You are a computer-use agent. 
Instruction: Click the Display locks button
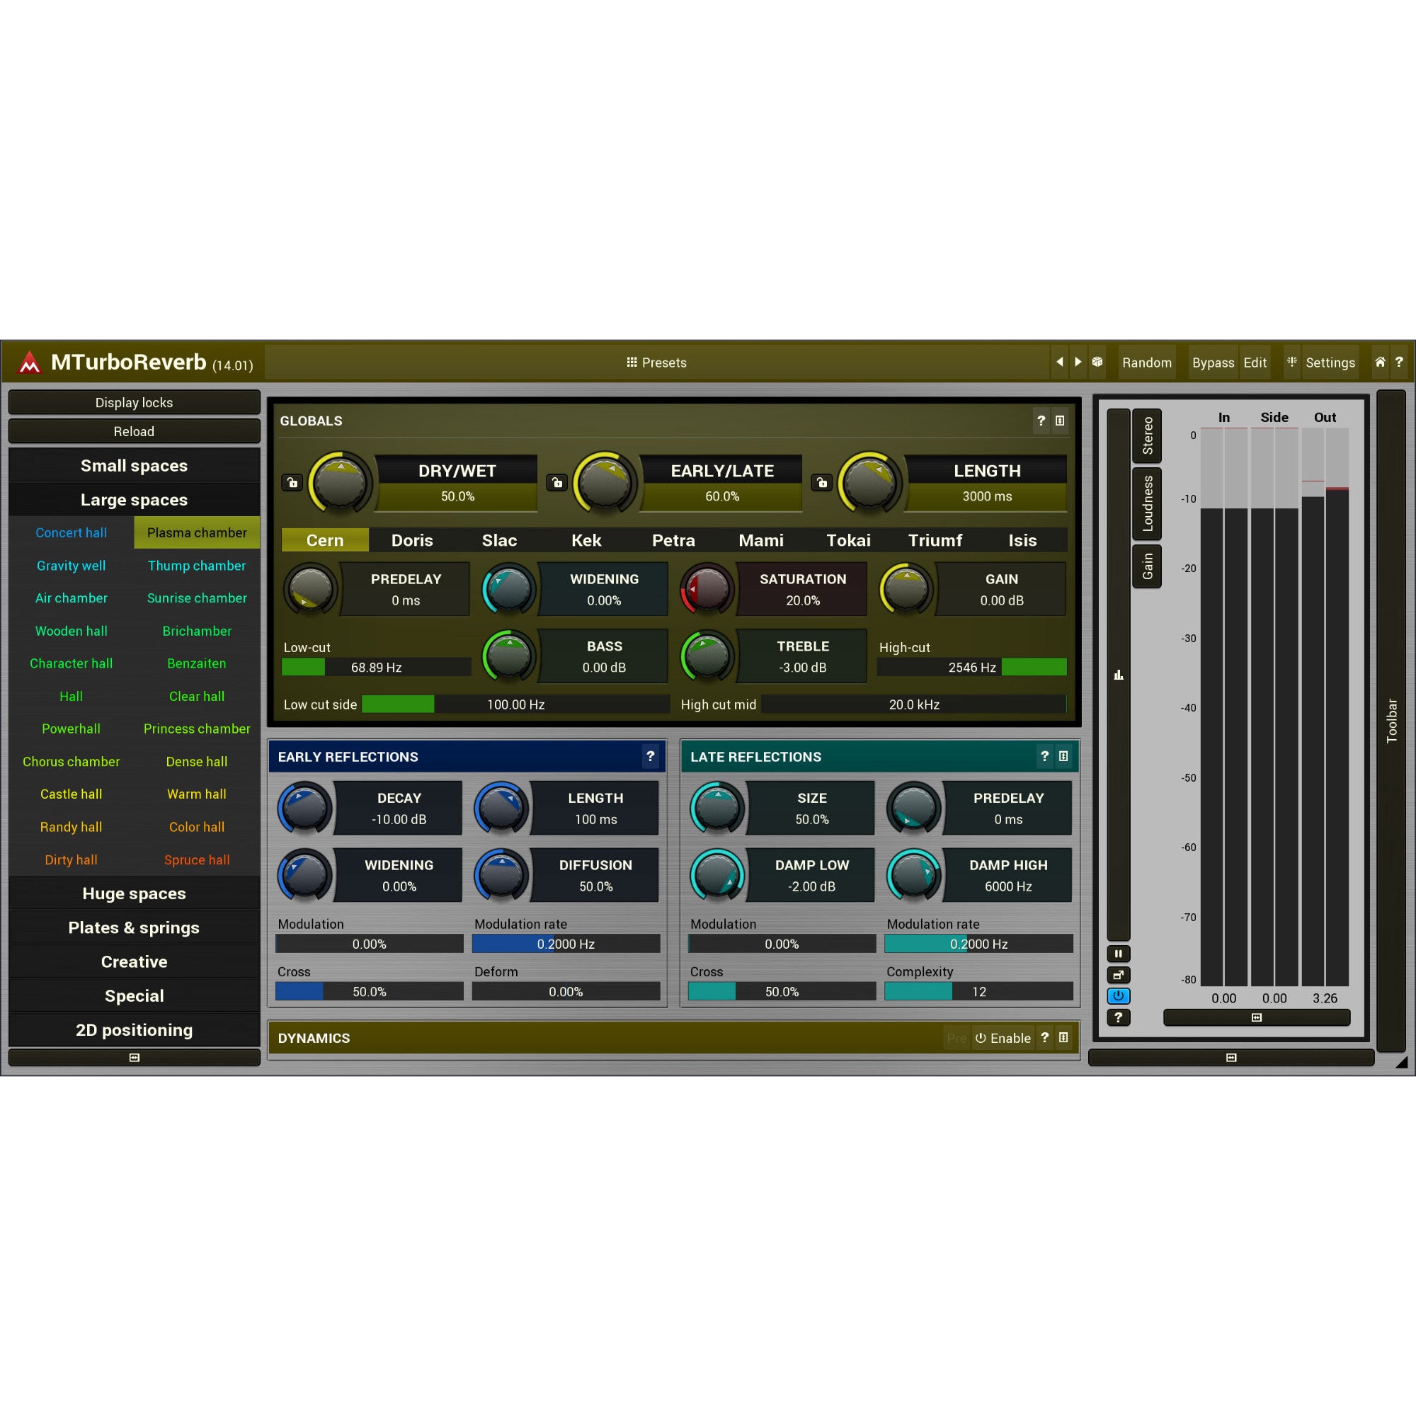point(134,402)
